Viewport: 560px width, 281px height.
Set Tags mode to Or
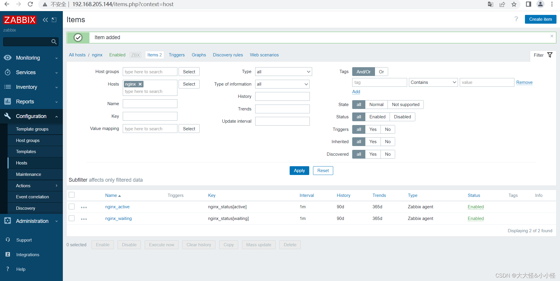[x=381, y=72]
